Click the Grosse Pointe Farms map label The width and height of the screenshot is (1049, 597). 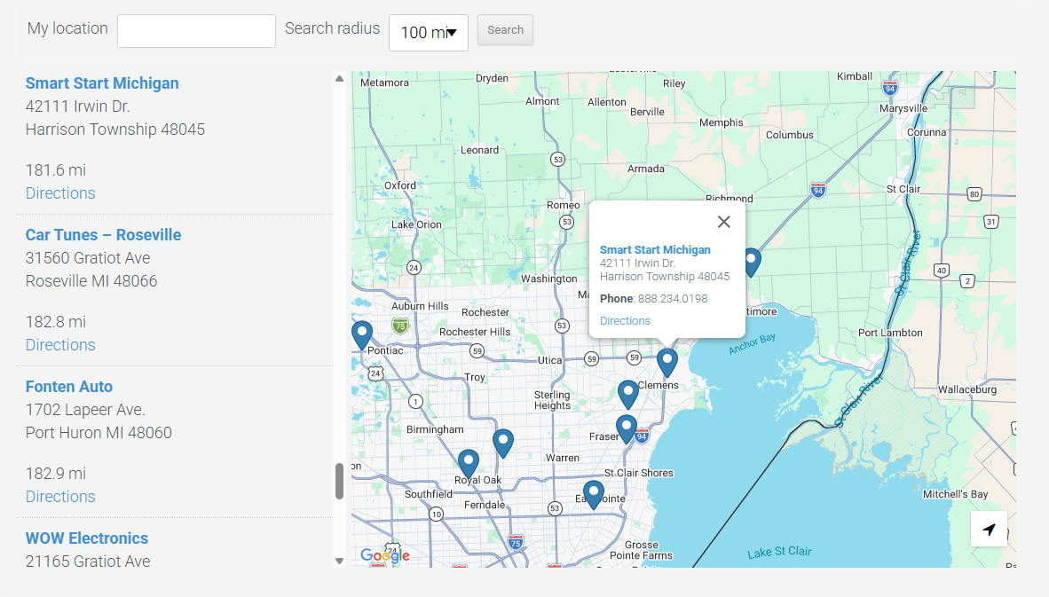click(x=641, y=550)
